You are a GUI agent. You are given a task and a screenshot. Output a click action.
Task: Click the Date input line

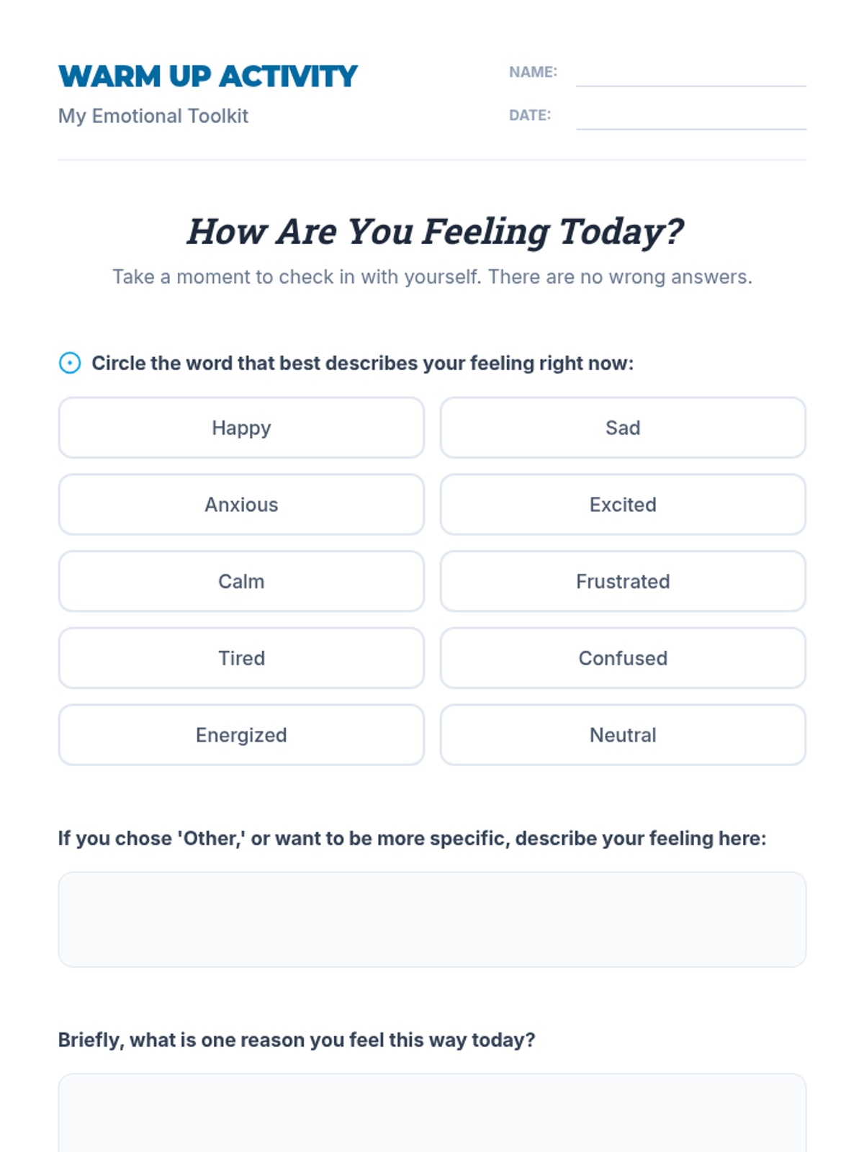coord(691,117)
